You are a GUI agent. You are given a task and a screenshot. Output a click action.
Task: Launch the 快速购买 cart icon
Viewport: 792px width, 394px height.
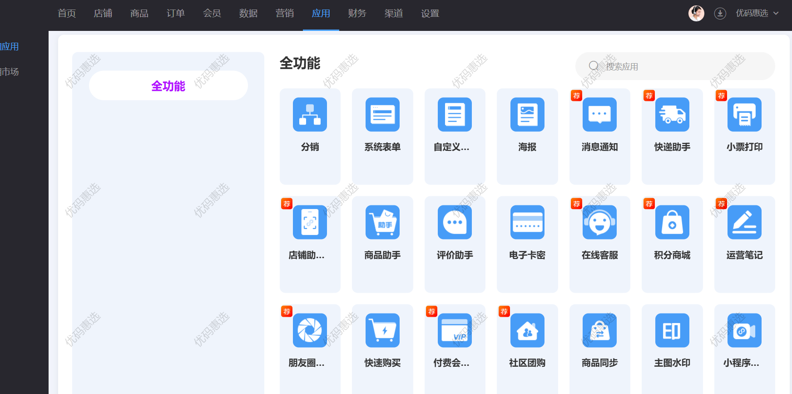382,330
